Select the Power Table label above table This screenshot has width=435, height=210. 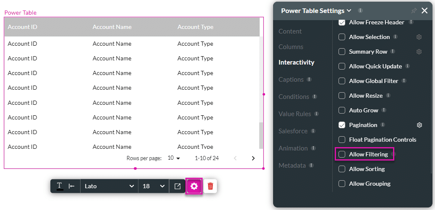click(x=21, y=13)
